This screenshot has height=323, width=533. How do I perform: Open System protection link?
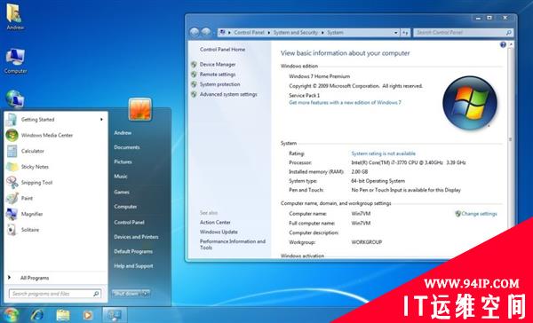point(220,84)
